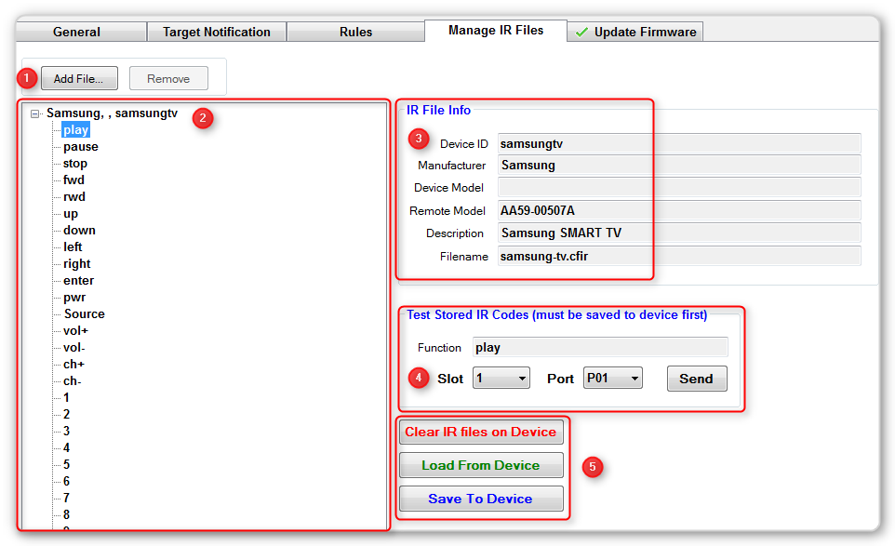Switch to the General tab
This screenshot has height=546, width=895.
click(x=79, y=31)
